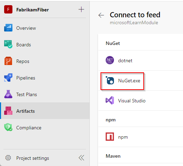Click the FabrikamFiber project name
The image size is (183, 166).
(x=32, y=10)
